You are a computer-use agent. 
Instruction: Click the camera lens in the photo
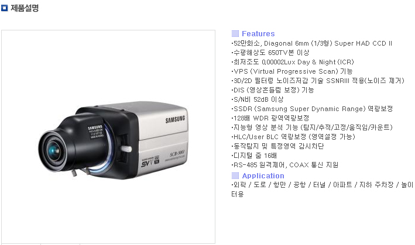[54, 151]
